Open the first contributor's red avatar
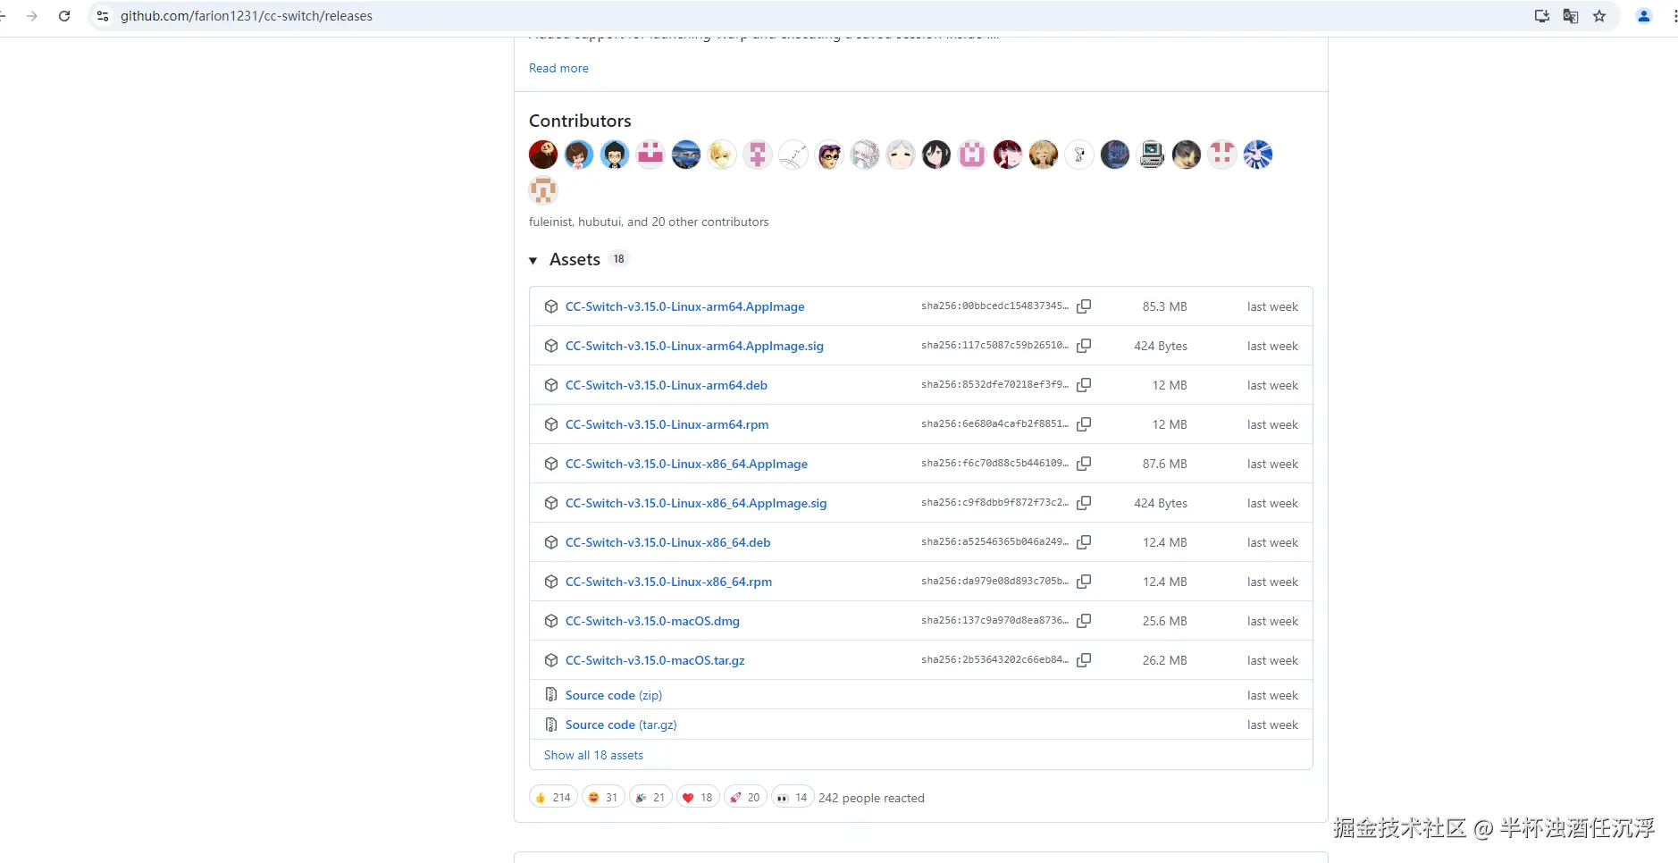The width and height of the screenshot is (1678, 863). (543, 155)
